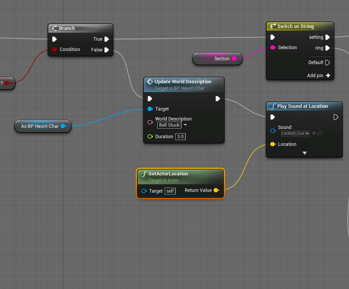This screenshot has width=349, height=289.
Task: Click the green Duration pin
Action: 150,137
